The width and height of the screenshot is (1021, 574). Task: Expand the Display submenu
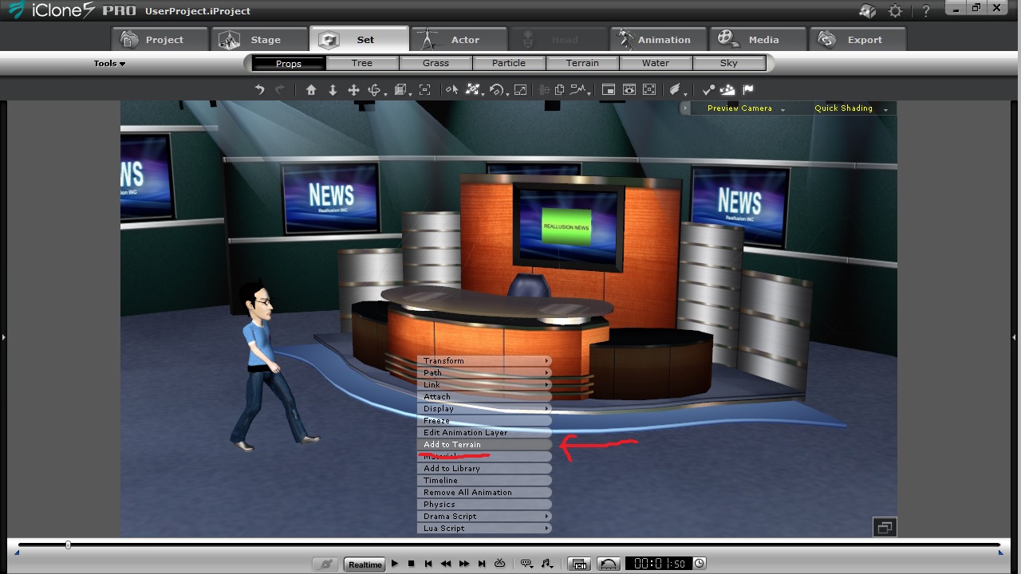(x=484, y=409)
